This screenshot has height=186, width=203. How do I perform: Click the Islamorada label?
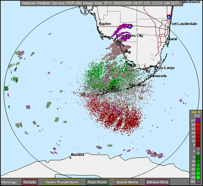[x=157, y=76]
